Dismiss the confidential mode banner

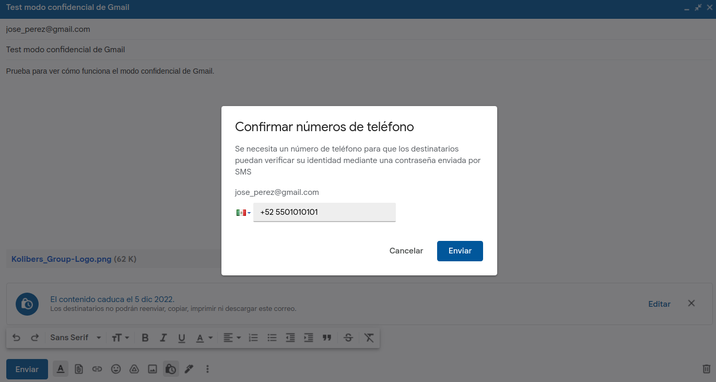pyautogui.click(x=691, y=303)
